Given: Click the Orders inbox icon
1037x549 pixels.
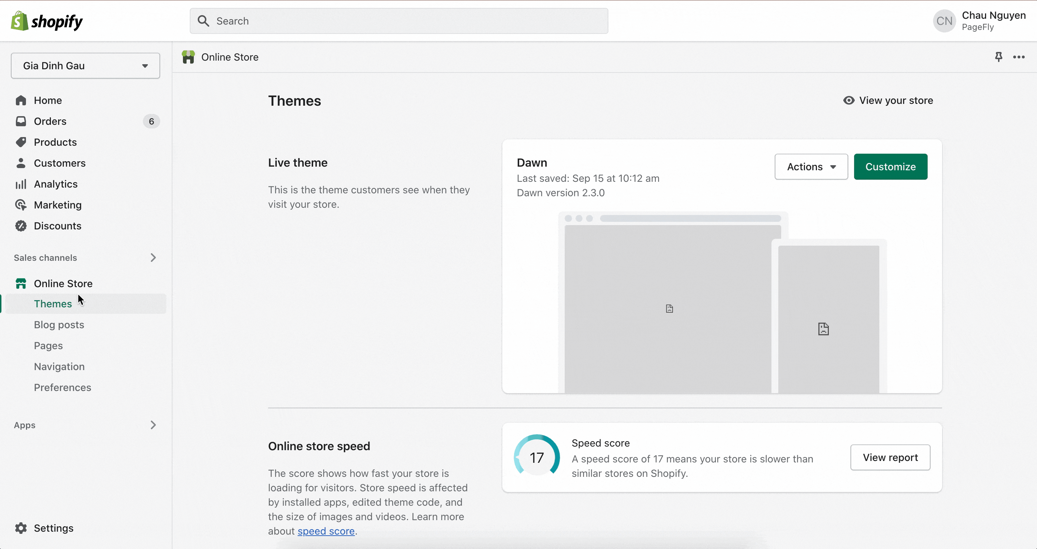Looking at the screenshot, I should pos(21,121).
